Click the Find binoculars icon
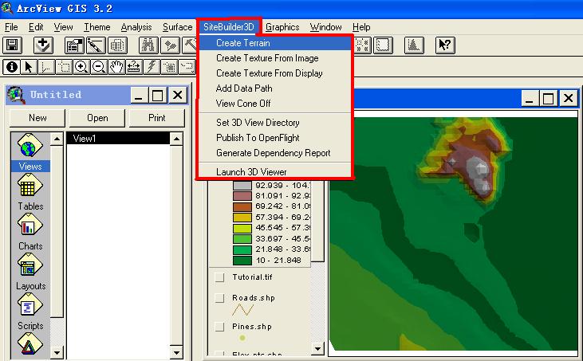The image size is (583, 361). click(148, 45)
